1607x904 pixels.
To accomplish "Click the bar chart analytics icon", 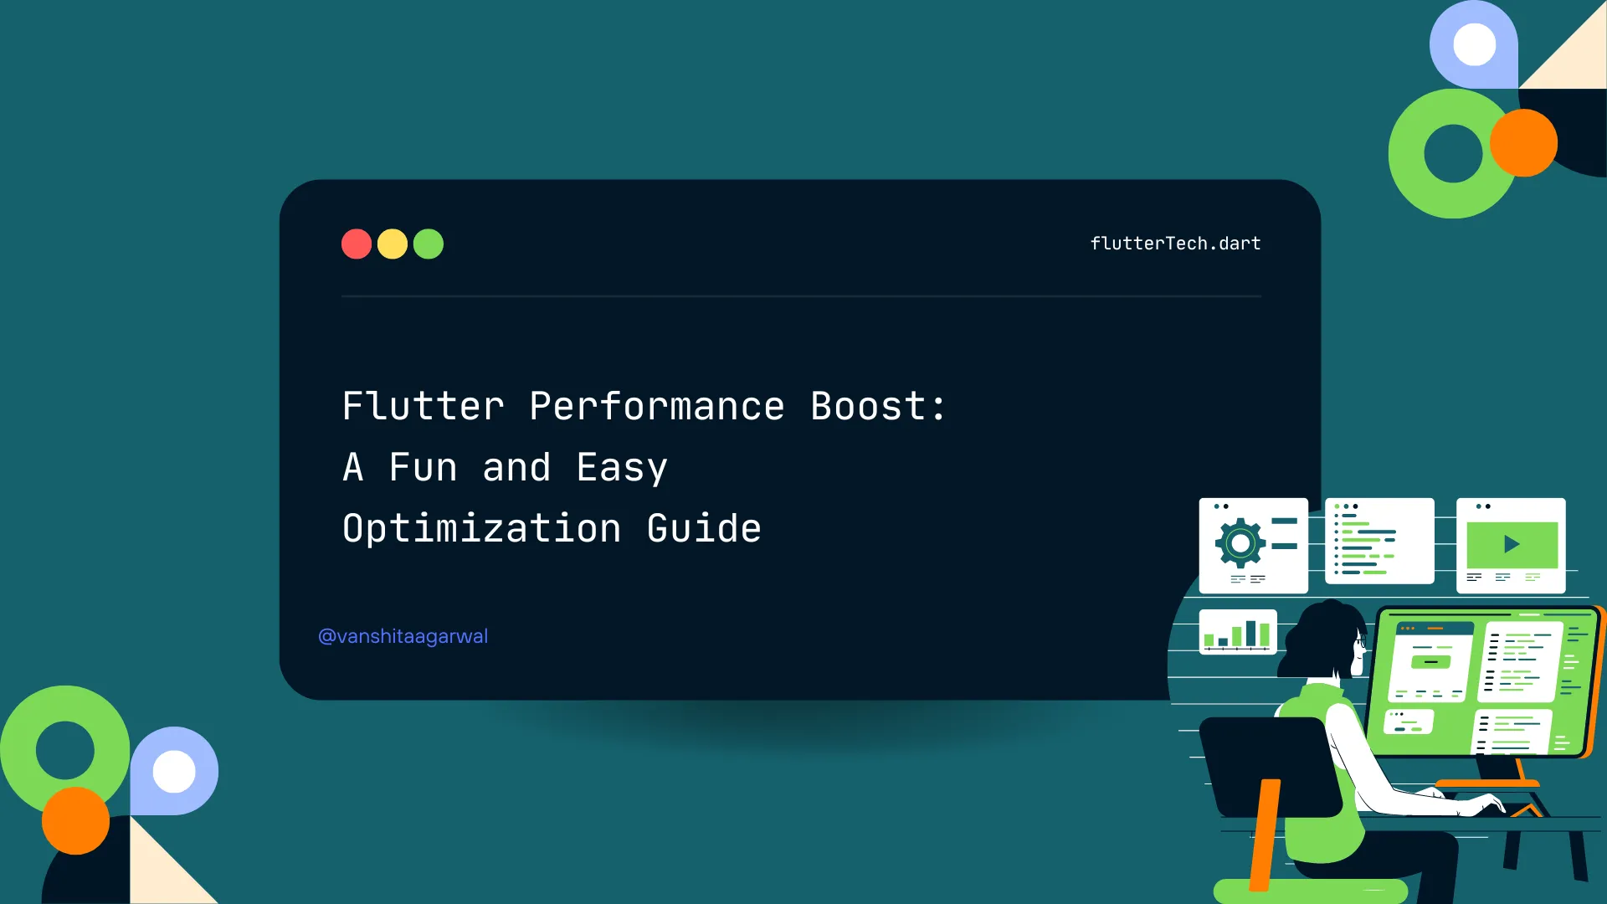I will tap(1237, 634).
